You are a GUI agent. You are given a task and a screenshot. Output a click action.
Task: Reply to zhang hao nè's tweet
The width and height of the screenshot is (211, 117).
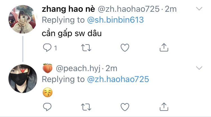click(47, 48)
